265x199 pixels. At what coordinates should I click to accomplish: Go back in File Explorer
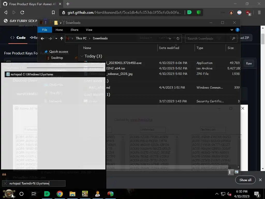click(x=42, y=39)
